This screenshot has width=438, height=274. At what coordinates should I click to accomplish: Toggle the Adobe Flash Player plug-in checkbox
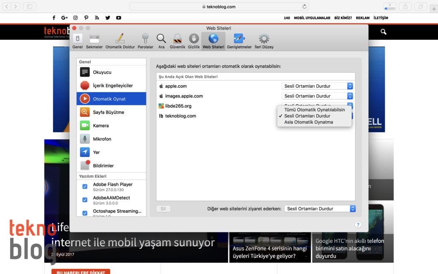pyautogui.click(x=85, y=187)
